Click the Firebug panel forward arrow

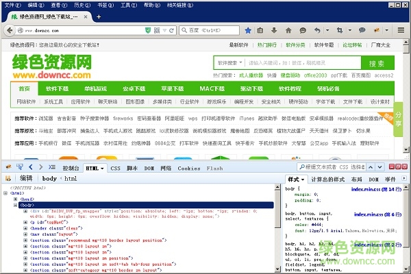pyautogui.click(x=40, y=166)
